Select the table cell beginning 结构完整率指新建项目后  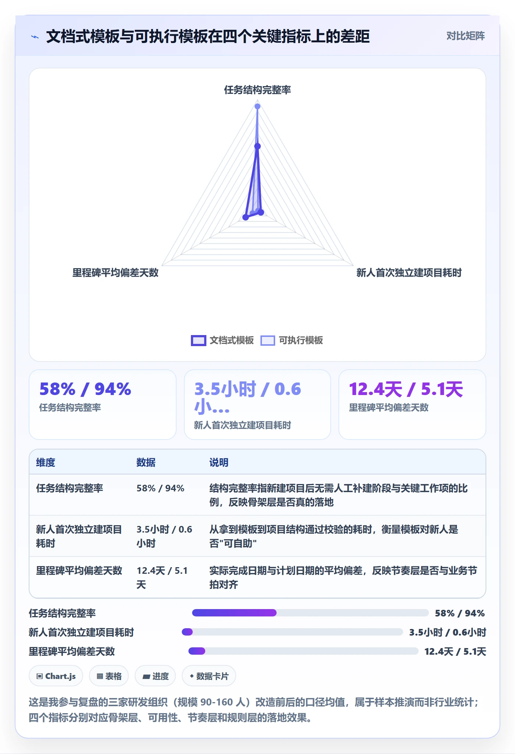point(344,495)
